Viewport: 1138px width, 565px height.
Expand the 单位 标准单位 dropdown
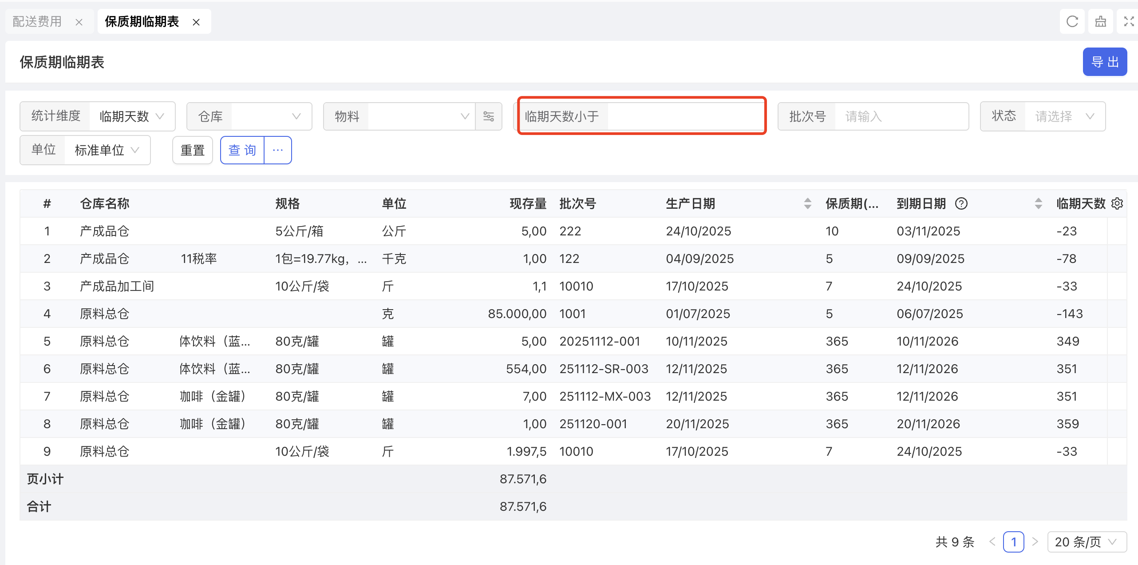coord(107,150)
